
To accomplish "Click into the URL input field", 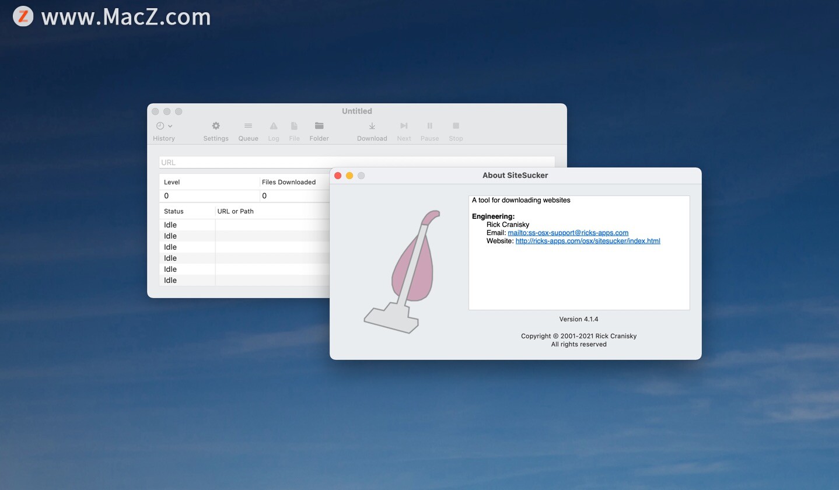I will (356, 162).
